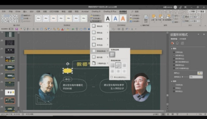
Task: Select the oval shape in the shapes gallery
Action: point(2,18)
